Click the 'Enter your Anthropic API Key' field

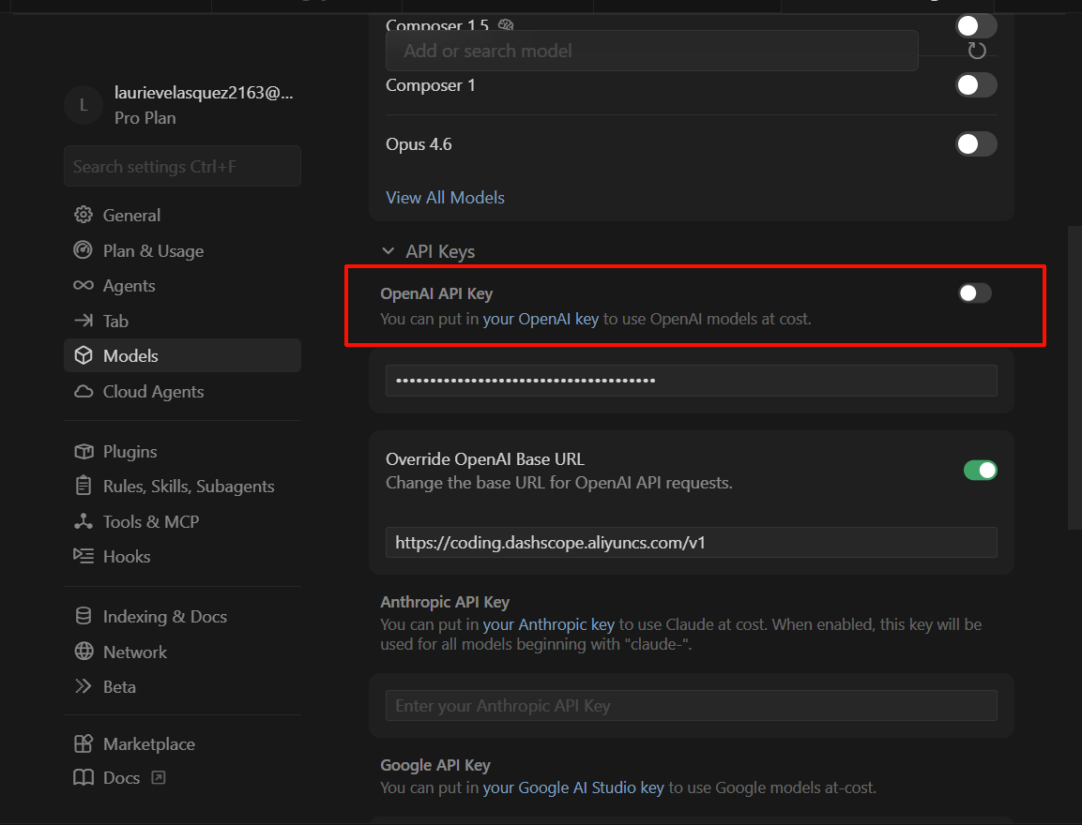point(691,706)
